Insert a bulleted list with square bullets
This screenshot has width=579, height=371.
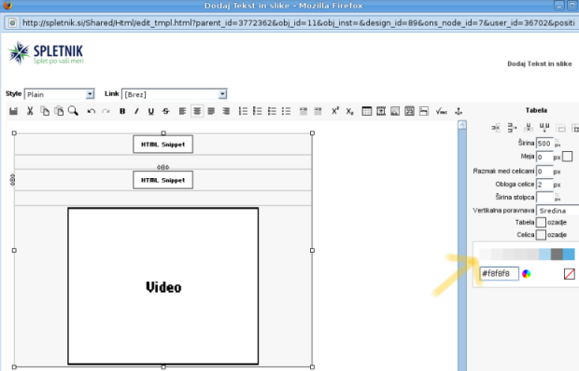(x=272, y=111)
